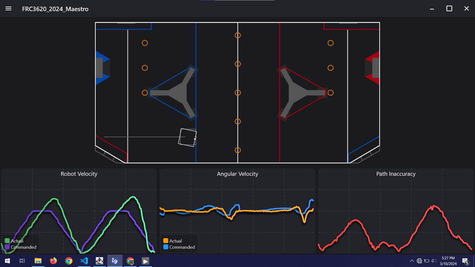Open the volume control in system tray

[x=434, y=261]
